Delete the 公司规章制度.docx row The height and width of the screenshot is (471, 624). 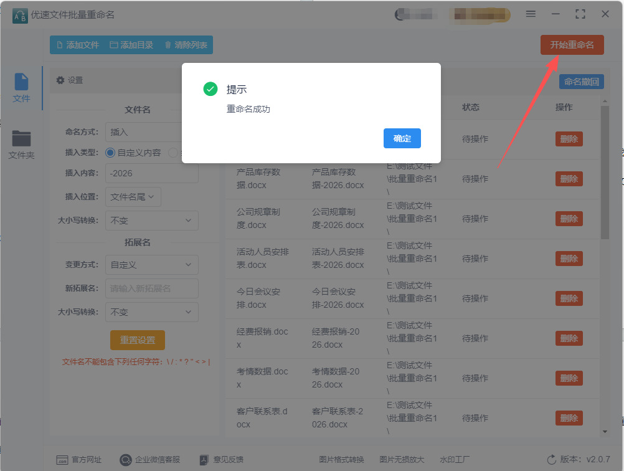click(569, 219)
